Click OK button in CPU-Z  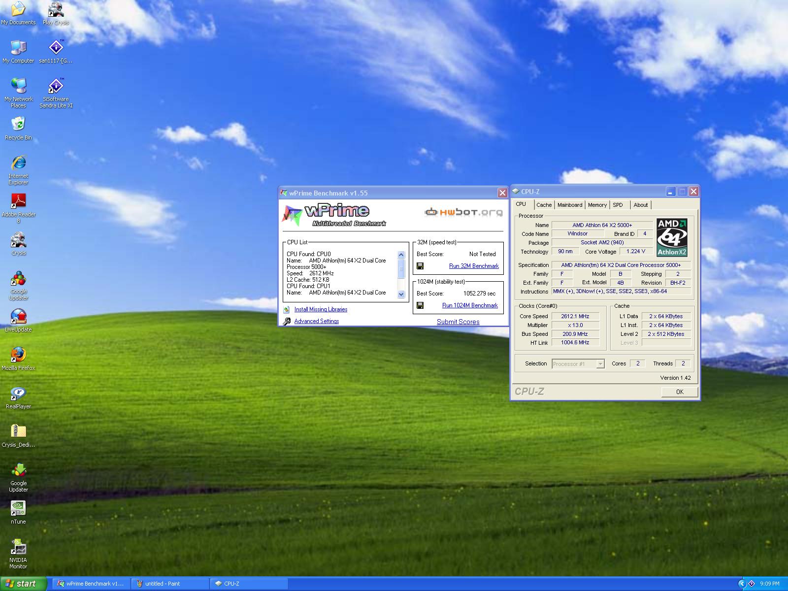[x=680, y=392]
